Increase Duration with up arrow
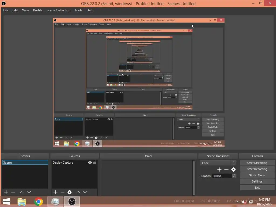 [x=234, y=175]
